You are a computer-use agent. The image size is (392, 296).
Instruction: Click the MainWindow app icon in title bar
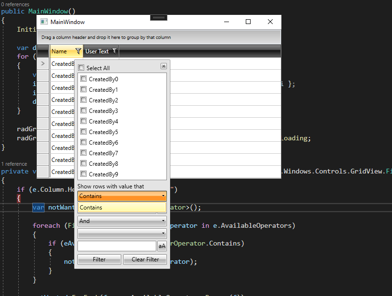44,22
